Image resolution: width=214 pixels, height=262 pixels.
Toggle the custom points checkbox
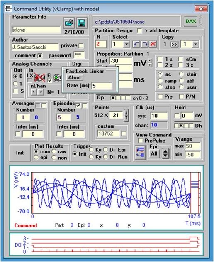pos(124,133)
